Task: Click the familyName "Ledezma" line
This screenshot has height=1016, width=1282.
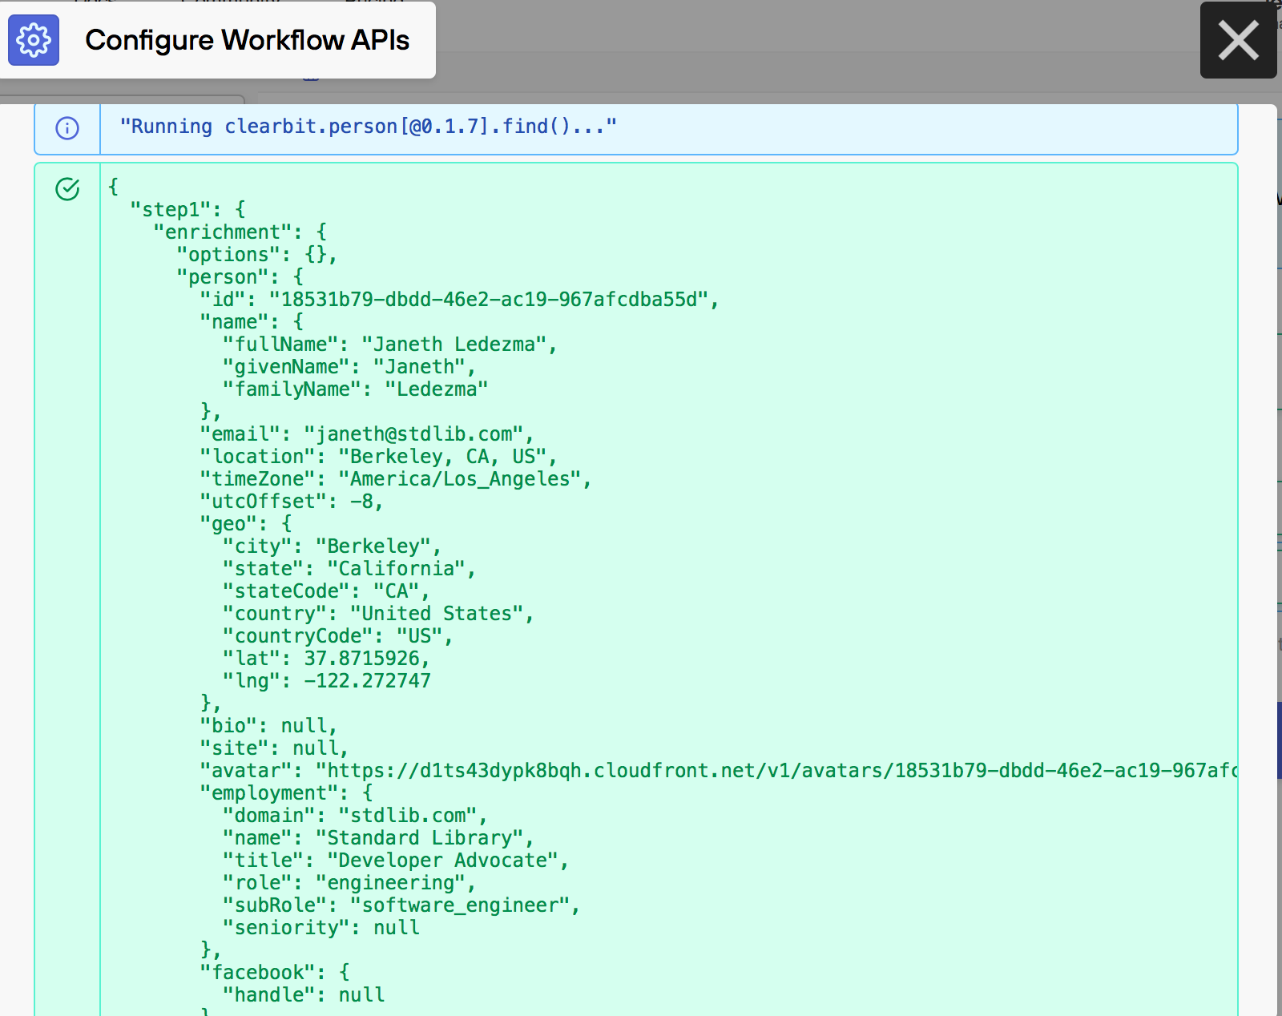Action: tap(355, 389)
